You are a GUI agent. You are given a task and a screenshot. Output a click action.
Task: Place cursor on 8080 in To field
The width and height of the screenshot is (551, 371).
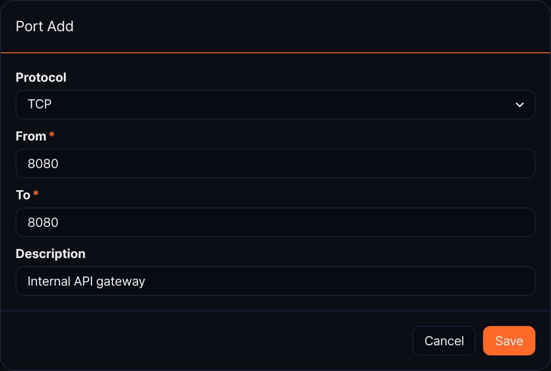pyautogui.click(x=43, y=222)
